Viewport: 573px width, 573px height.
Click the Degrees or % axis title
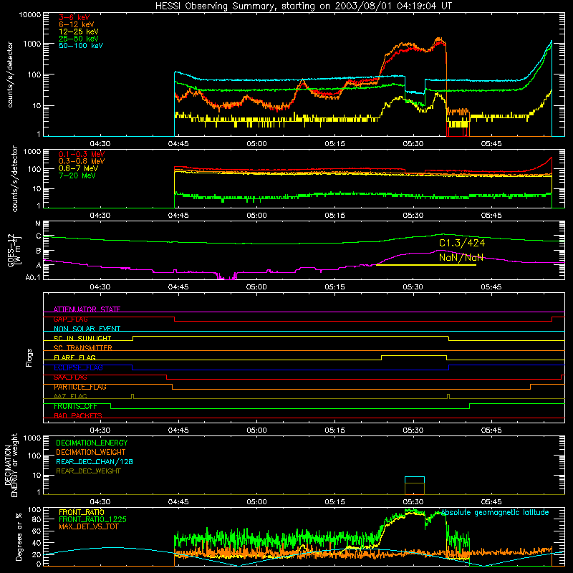click(19, 536)
